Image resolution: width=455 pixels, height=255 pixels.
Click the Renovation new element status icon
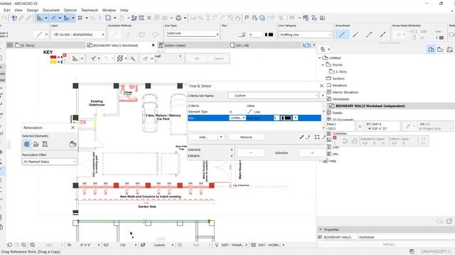36,144
